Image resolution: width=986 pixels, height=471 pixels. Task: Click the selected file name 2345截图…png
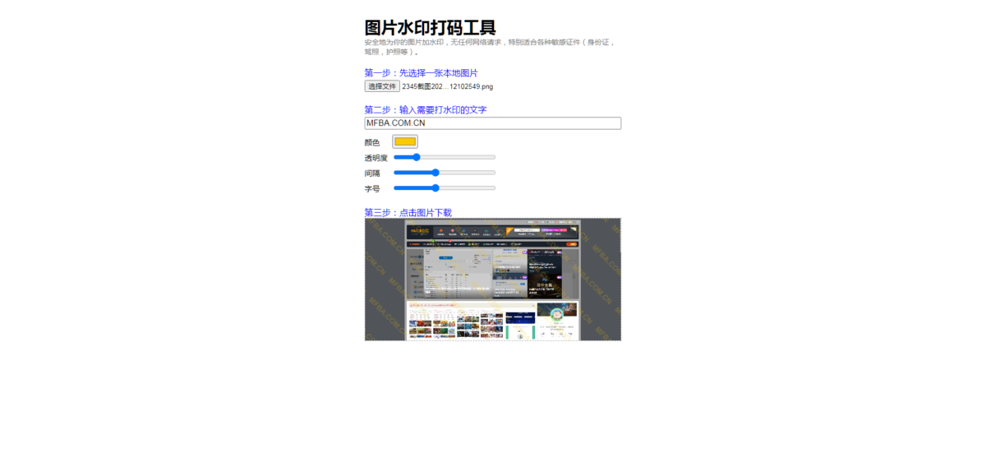[448, 86]
